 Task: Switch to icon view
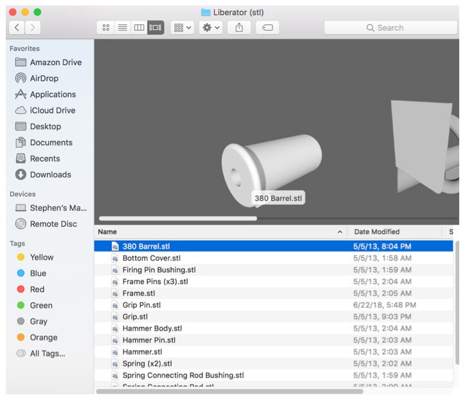click(106, 28)
